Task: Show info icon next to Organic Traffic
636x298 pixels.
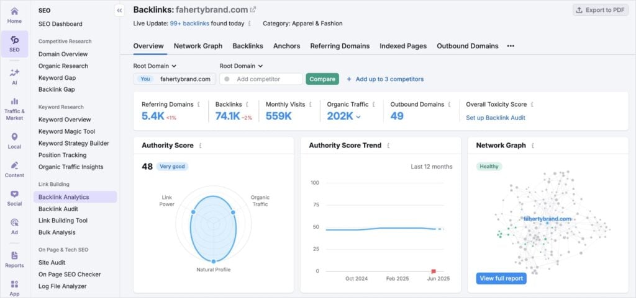Action: point(373,104)
